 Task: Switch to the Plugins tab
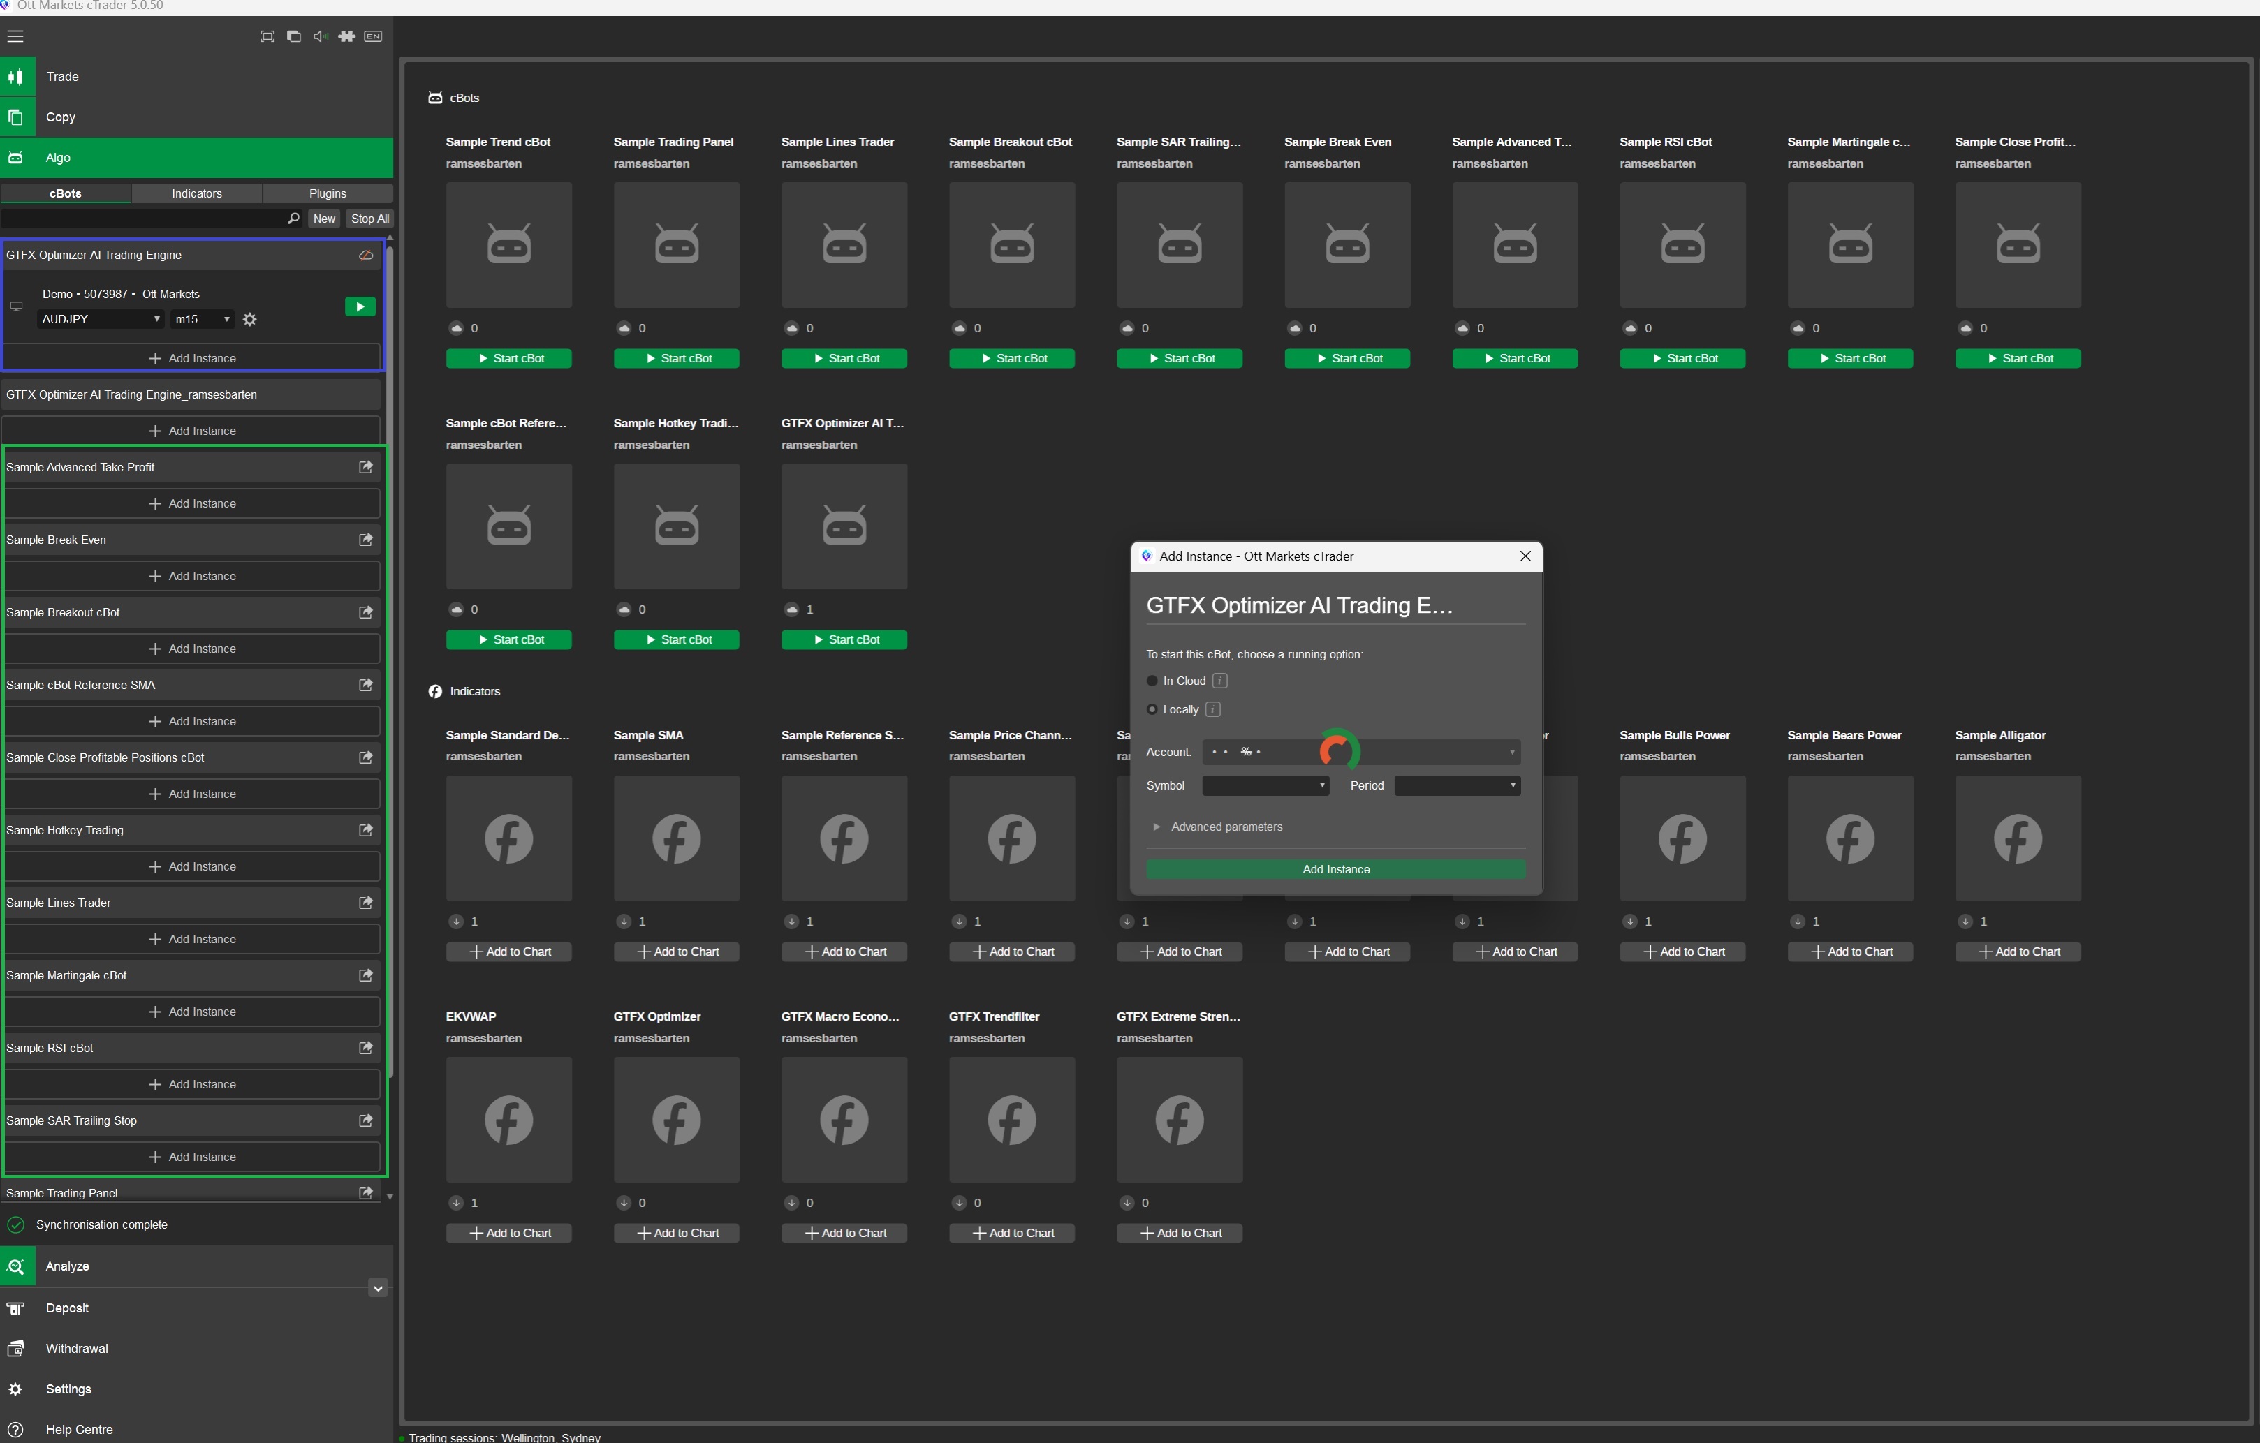coord(328,194)
